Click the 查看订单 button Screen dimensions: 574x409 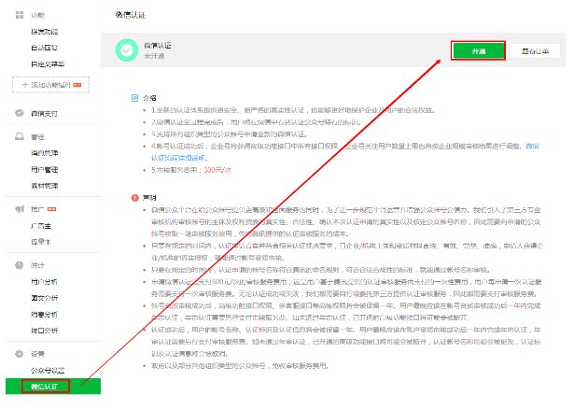pos(535,51)
